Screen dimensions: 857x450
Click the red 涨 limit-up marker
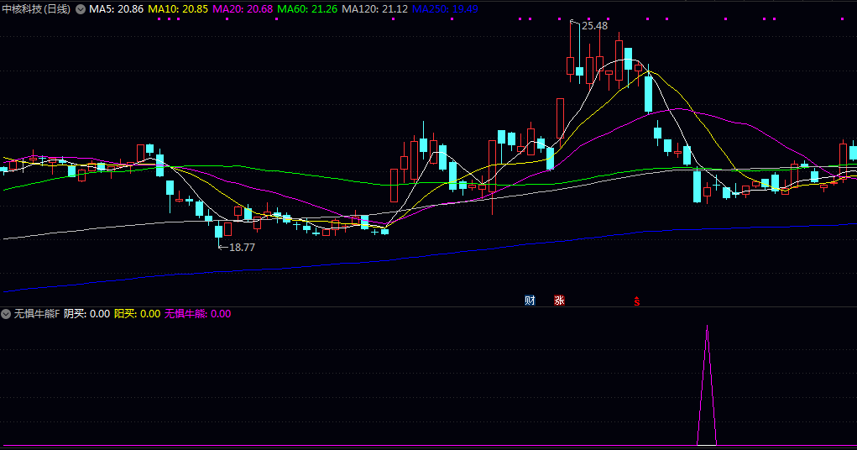tap(559, 300)
